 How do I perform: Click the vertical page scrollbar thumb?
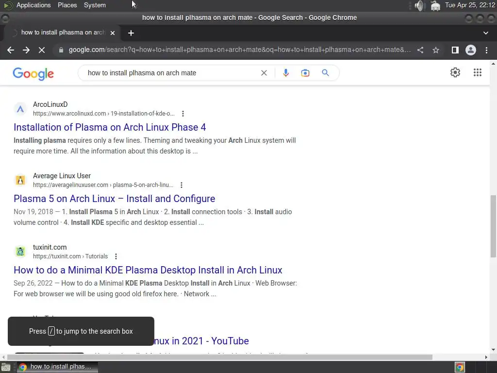pos(493,226)
